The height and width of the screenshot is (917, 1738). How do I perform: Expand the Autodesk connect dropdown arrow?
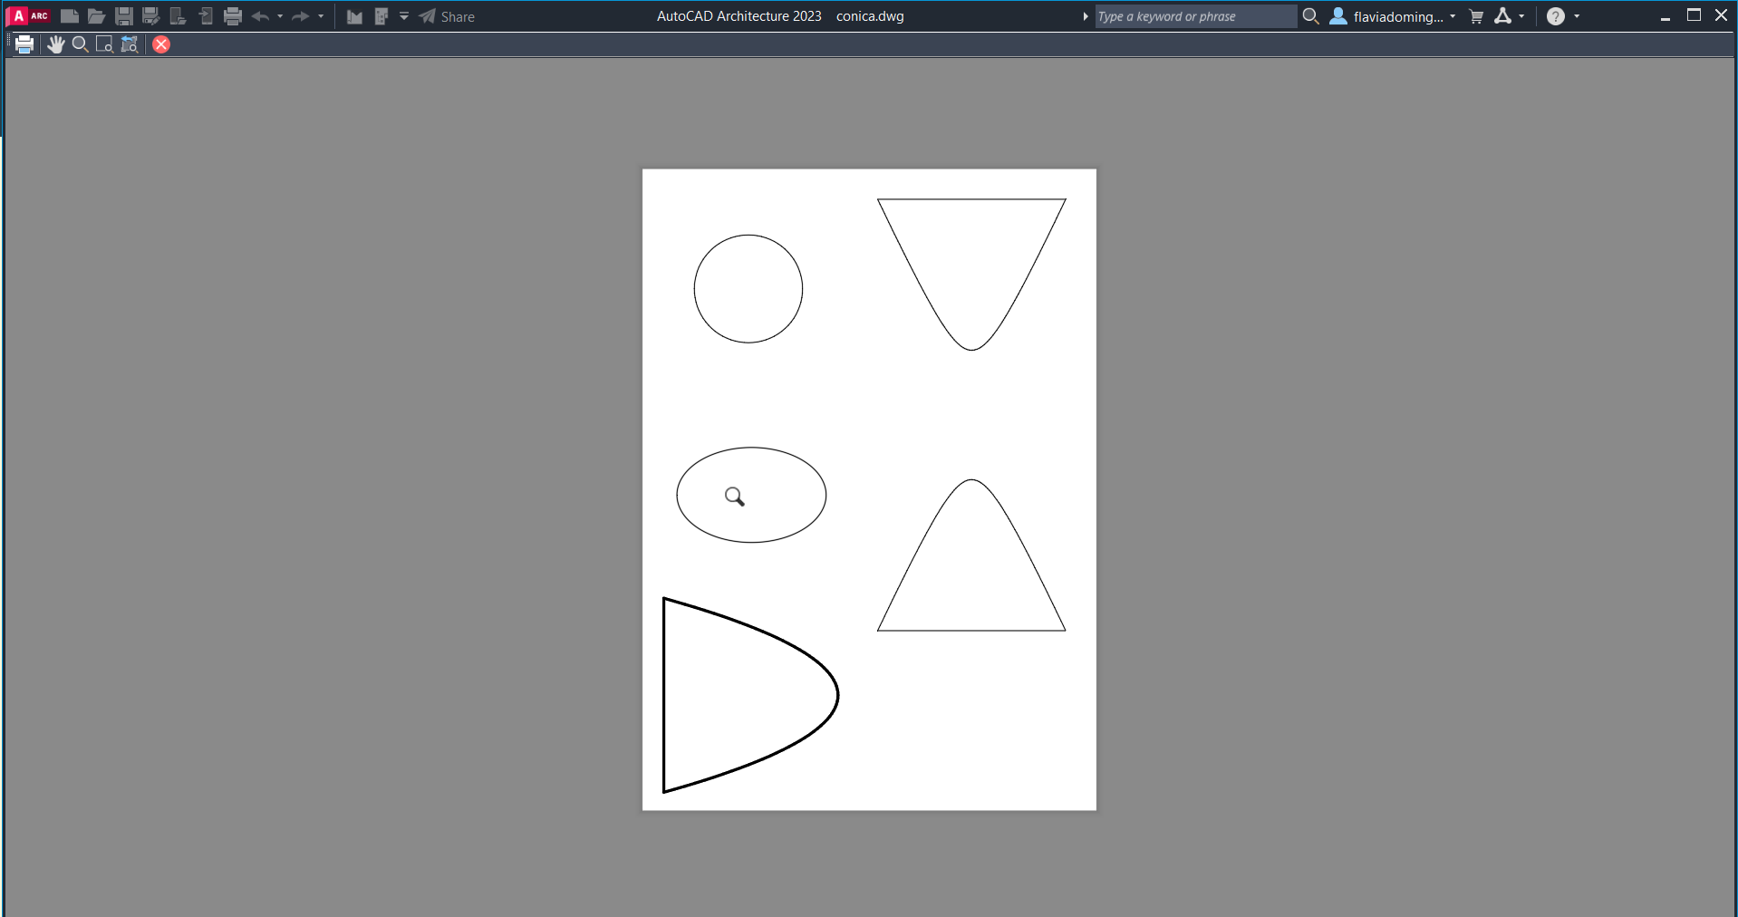coord(1521,16)
